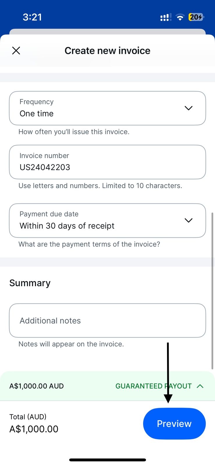Image resolution: width=215 pixels, height=466 pixels.
Task: Tap the GUARANTEED PAYOUT label
Action: point(154,386)
